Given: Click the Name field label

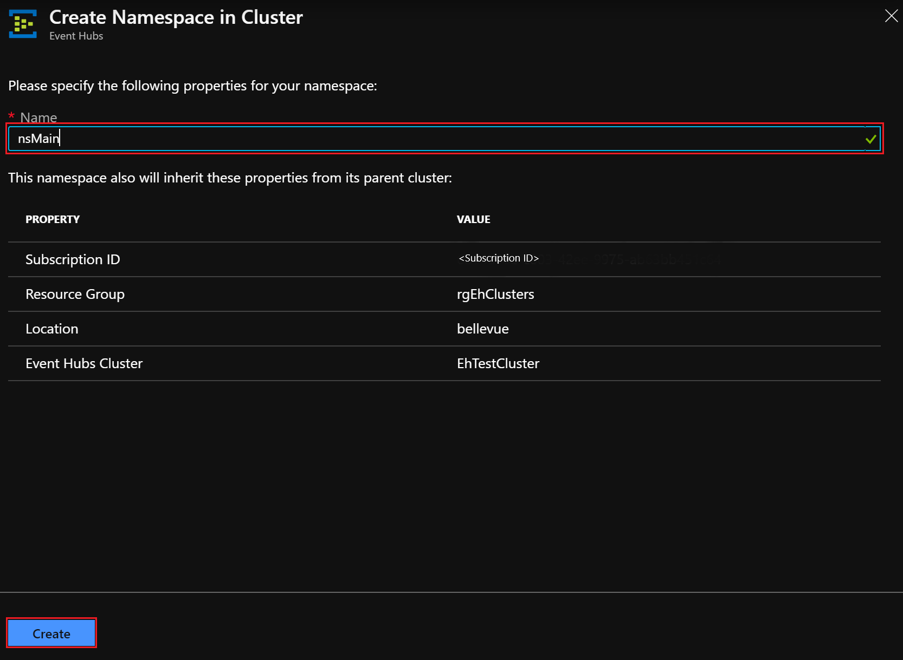Looking at the screenshot, I should tap(38, 117).
